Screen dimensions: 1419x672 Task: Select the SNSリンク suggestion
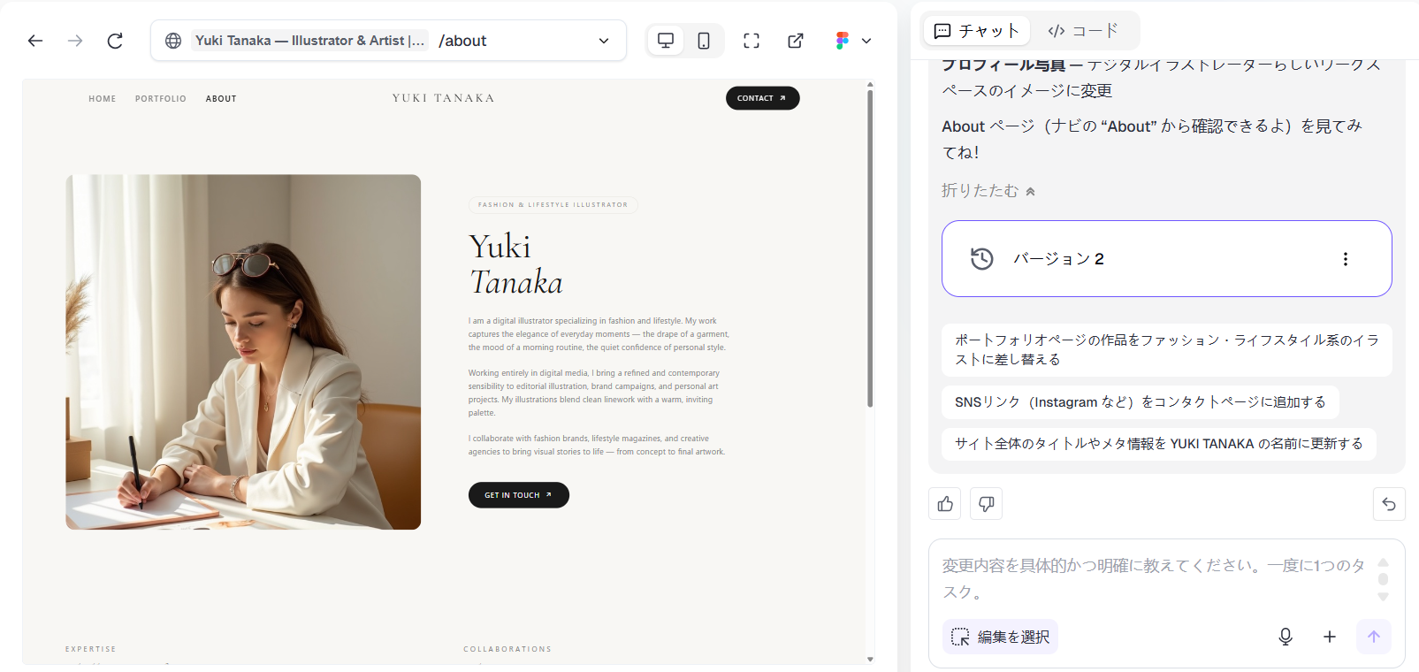1141,402
